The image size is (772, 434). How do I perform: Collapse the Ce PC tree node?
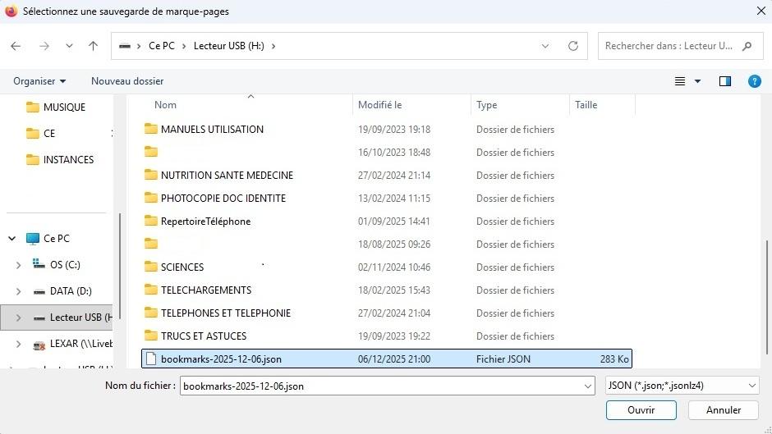pos(12,239)
